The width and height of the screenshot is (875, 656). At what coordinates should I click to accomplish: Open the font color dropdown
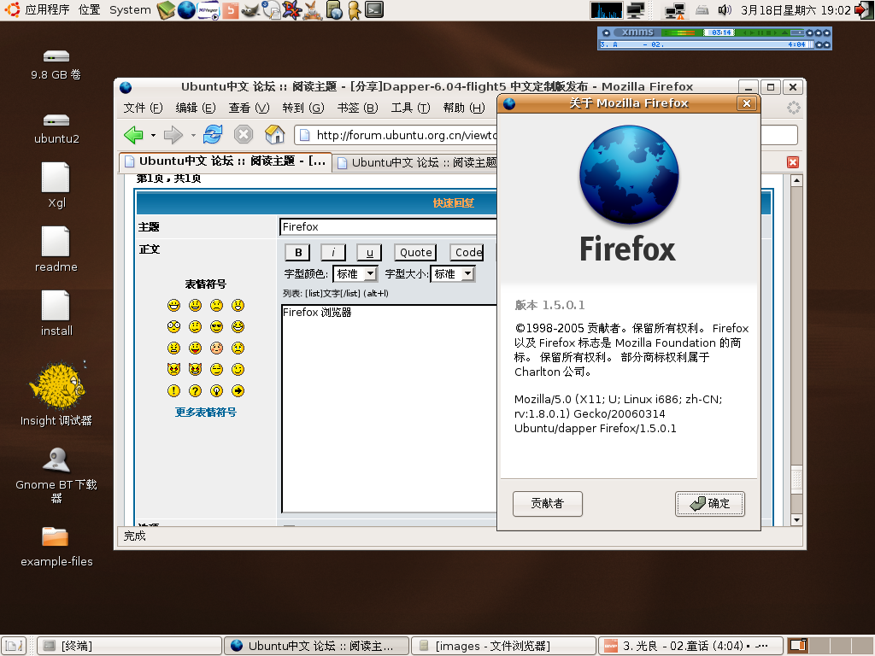pos(355,274)
